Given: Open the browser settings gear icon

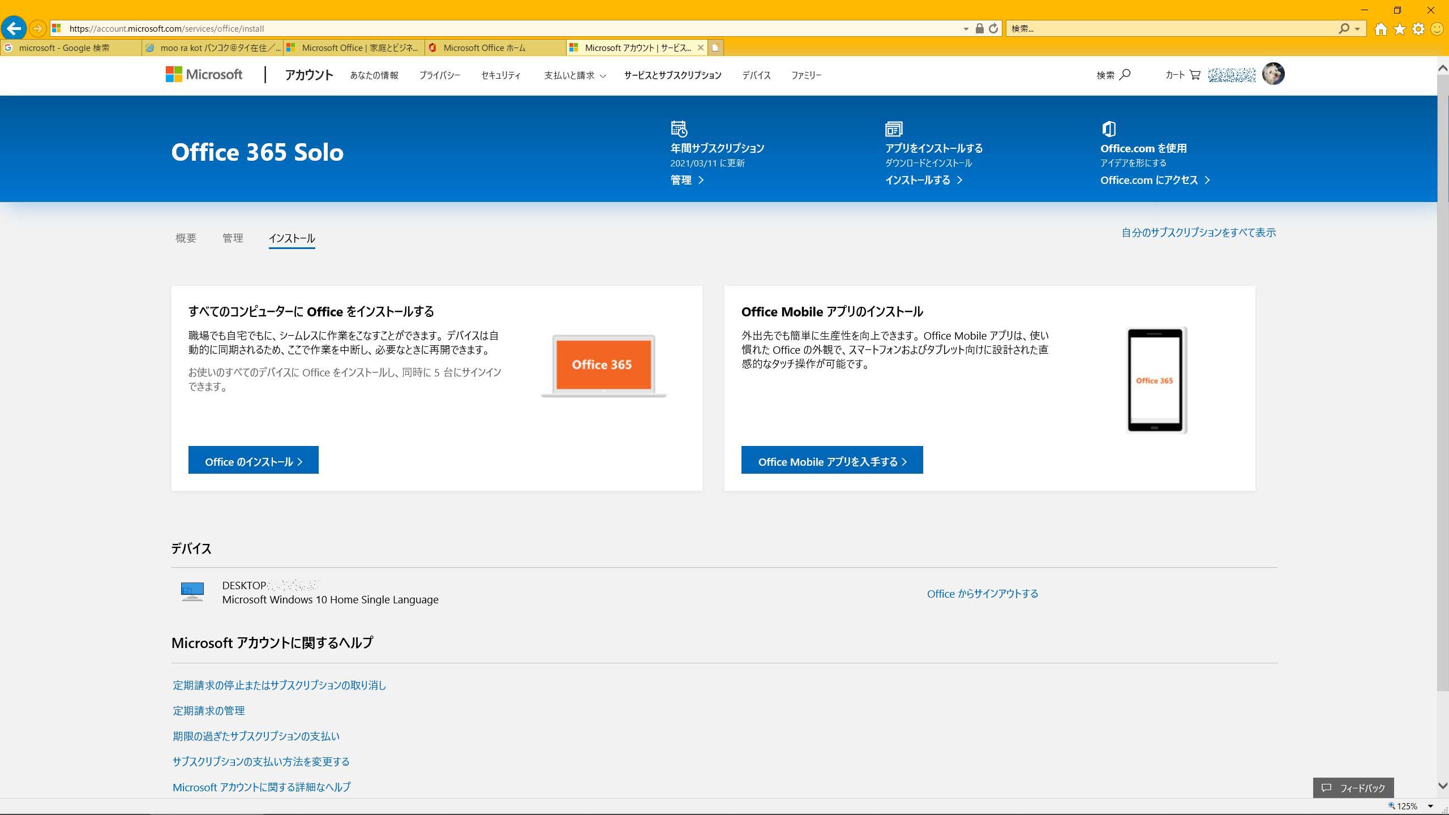Looking at the screenshot, I should click(1418, 28).
